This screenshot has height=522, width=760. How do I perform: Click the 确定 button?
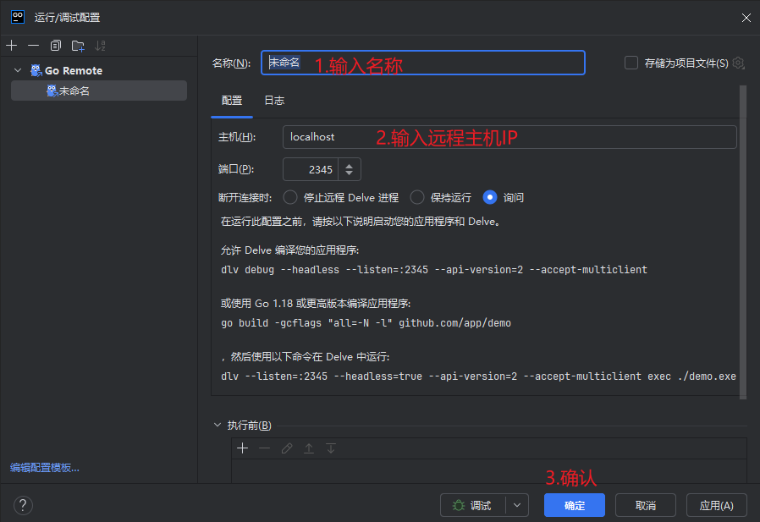tap(574, 505)
